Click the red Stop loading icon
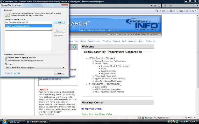Screen dimensions: 199x124 click(x=159, y=6)
